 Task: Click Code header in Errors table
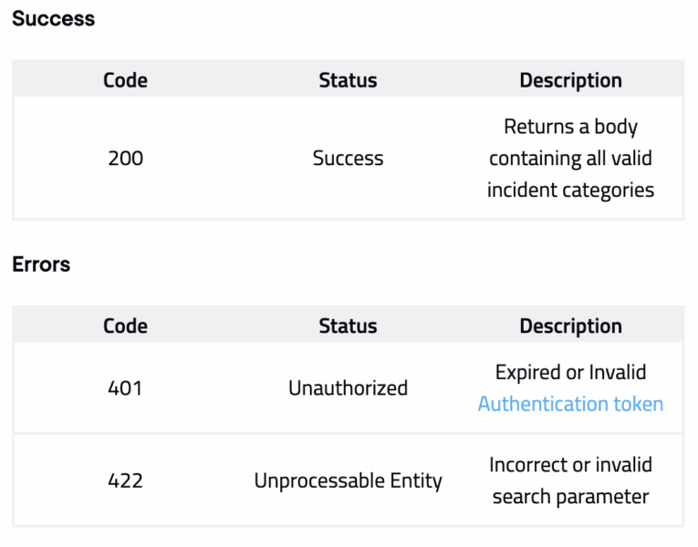[125, 326]
